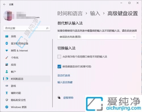
Task: Uncheck 使用桌面语言栏(如果可用) checkbox
Action: click(x=59, y=66)
